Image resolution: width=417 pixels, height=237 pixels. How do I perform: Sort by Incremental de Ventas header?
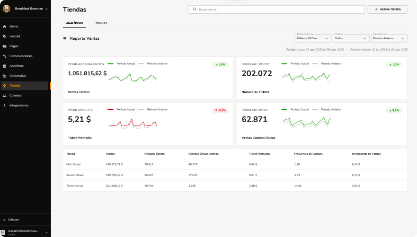pos(366,154)
